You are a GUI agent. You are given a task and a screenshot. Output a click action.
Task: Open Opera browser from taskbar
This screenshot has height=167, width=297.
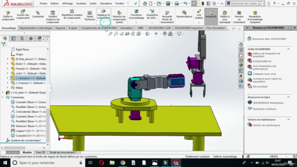(x=102, y=163)
